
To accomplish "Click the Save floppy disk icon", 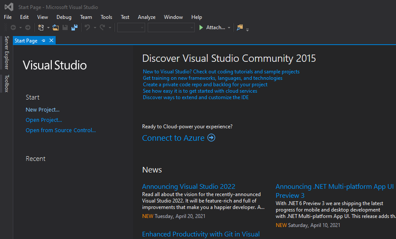I will coord(65,27).
